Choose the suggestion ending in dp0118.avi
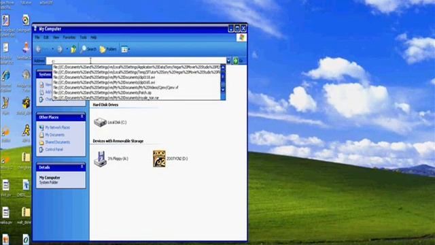Viewport: 435px width, 245px height. 137,77
